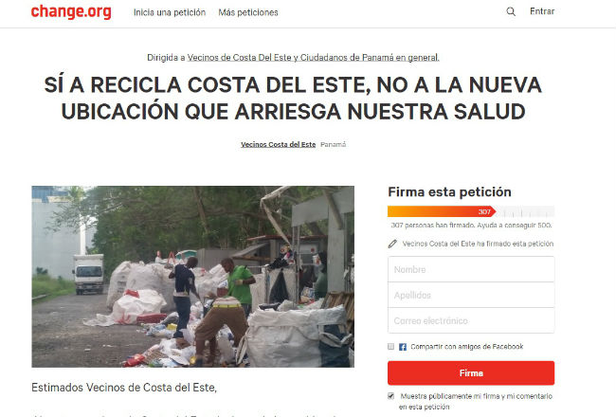
Task: Click the Firma esta petición heading
Action: pos(450,191)
